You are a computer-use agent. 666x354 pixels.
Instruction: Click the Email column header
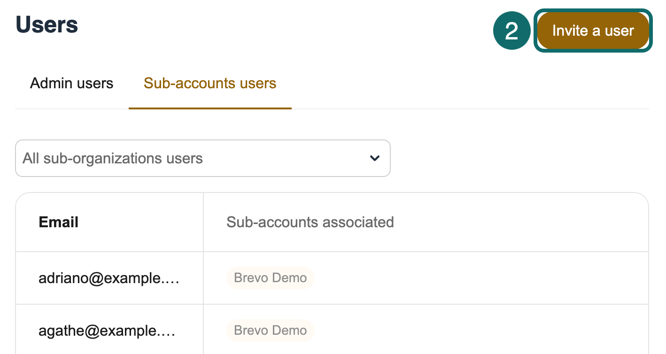point(59,222)
